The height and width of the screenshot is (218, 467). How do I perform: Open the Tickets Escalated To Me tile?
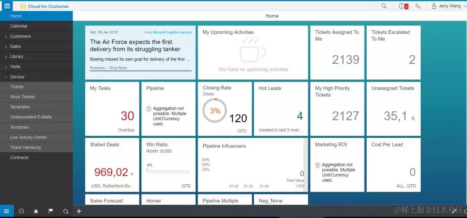pos(393,53)
